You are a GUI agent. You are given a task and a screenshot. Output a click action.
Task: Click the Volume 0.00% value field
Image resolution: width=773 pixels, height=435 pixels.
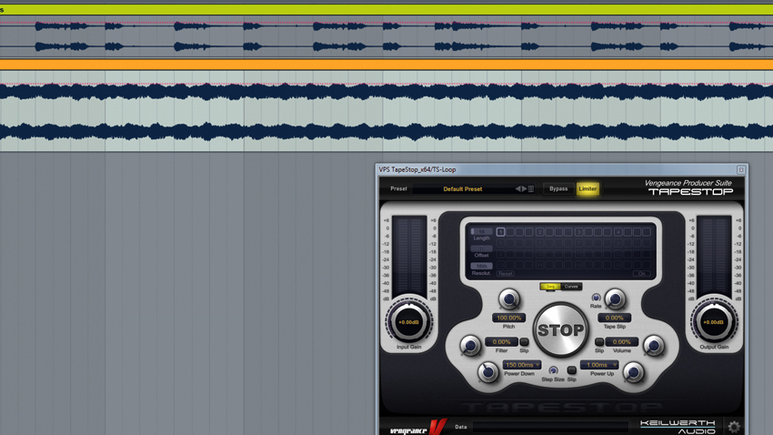pos(622,342)
